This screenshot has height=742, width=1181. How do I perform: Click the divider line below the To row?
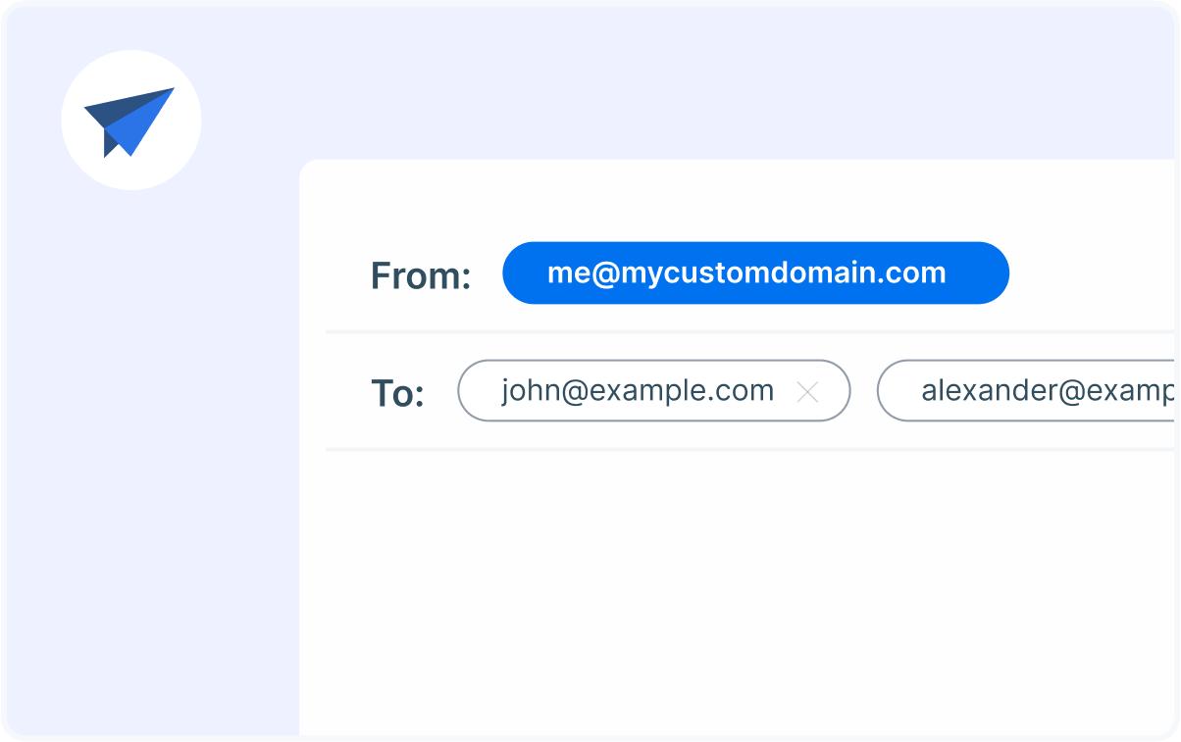(745, 449)
